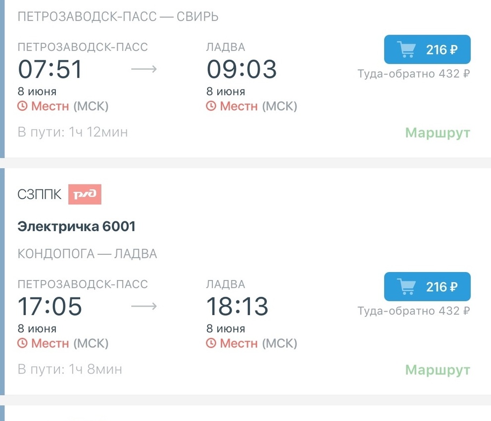Image resolution: width=491 pixels, height=421 pixels.
Task: Click the cart icon for the 07:51 train
Action: [406, 49]
